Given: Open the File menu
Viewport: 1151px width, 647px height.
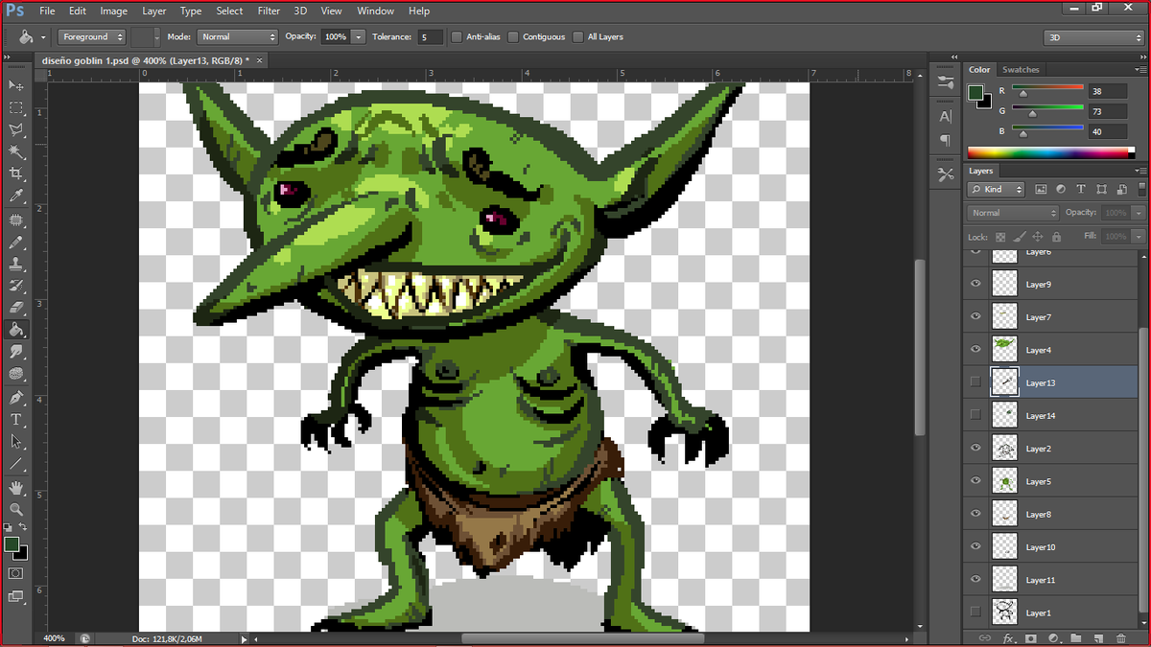Looking at the screenshot, I should 47,11.
